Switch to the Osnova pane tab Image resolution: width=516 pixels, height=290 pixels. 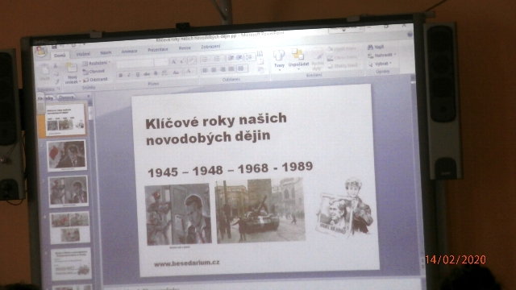(x=66, y=97)
